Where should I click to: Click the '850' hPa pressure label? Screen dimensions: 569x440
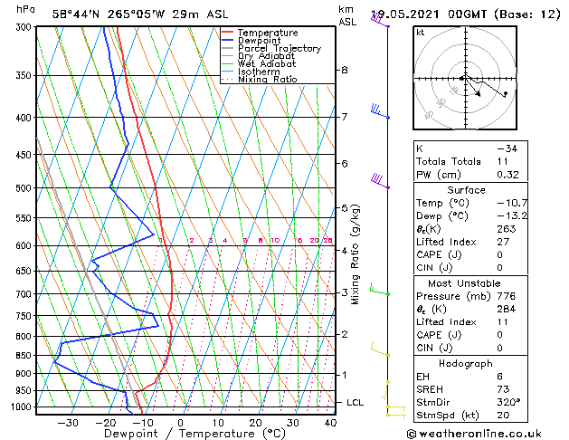tap(25, 356)
